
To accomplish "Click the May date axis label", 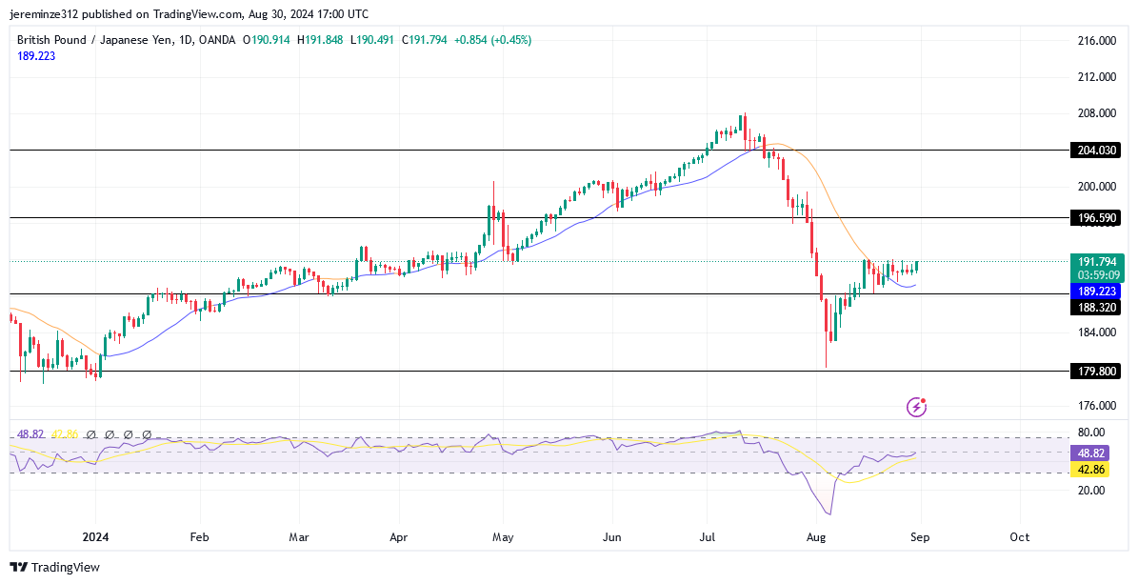I will click(x=502, y=537).
